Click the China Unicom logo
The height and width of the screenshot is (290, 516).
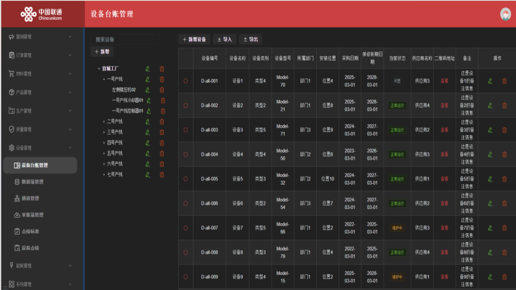tap(42, 14)
